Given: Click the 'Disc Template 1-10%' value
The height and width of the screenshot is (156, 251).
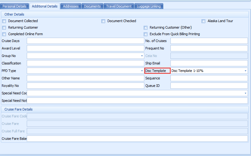Looking at the screenshot, I should (x=187, y=71).
